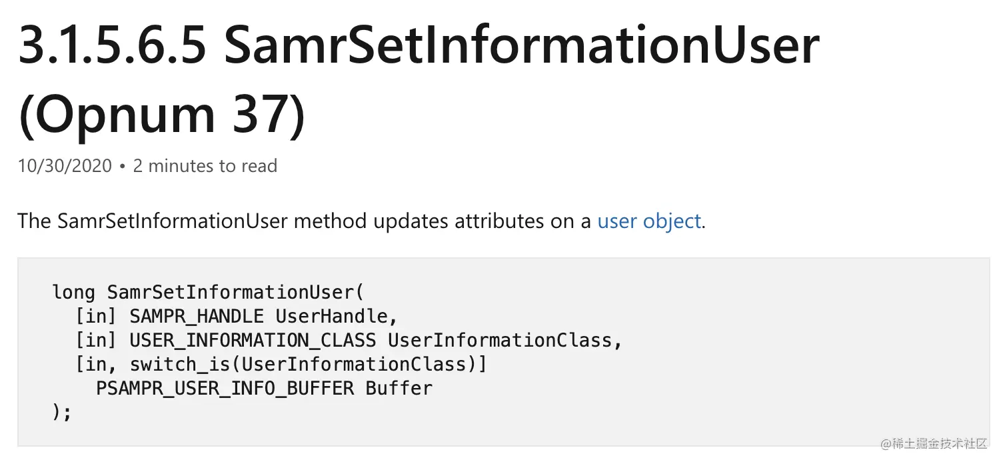Click the "[in]" attribute before USER_INFORMATION_CLASS

pos(97,340)
